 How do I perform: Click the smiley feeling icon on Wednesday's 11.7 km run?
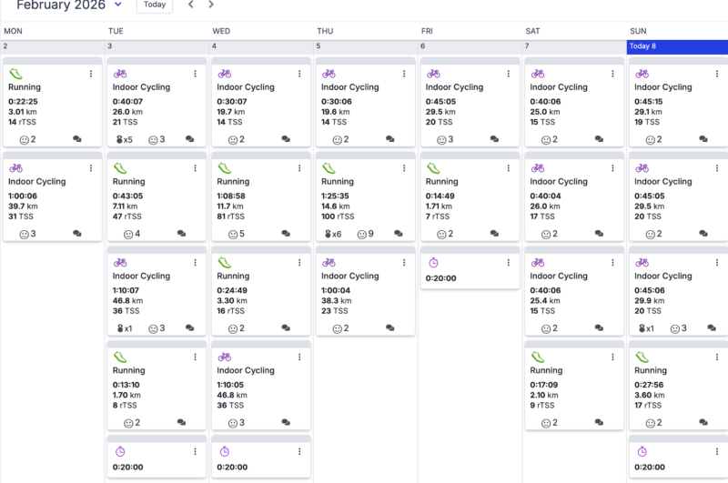[x=232, y=234]
